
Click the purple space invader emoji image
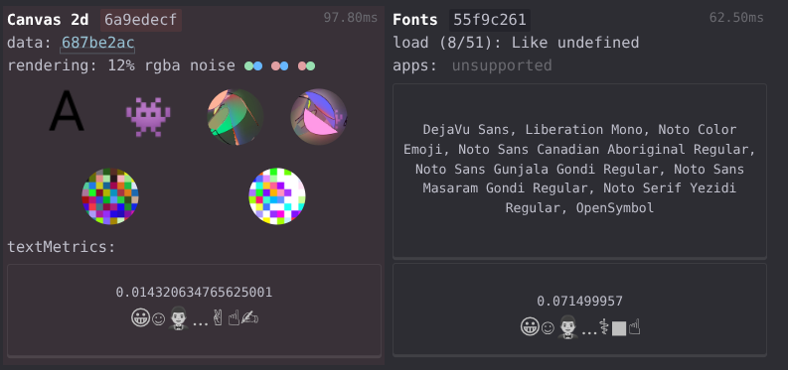coord(148,117)
